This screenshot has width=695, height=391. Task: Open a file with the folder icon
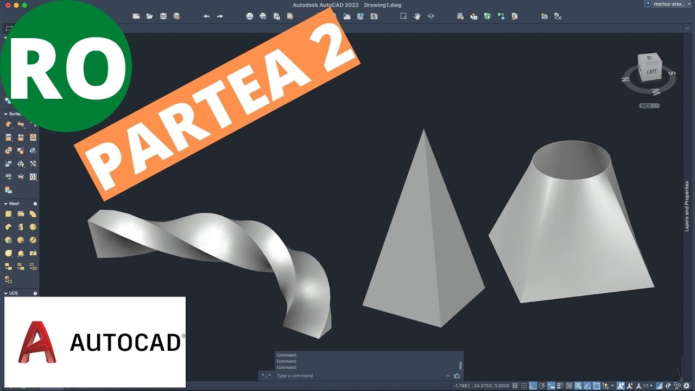(x=150, y=16)
